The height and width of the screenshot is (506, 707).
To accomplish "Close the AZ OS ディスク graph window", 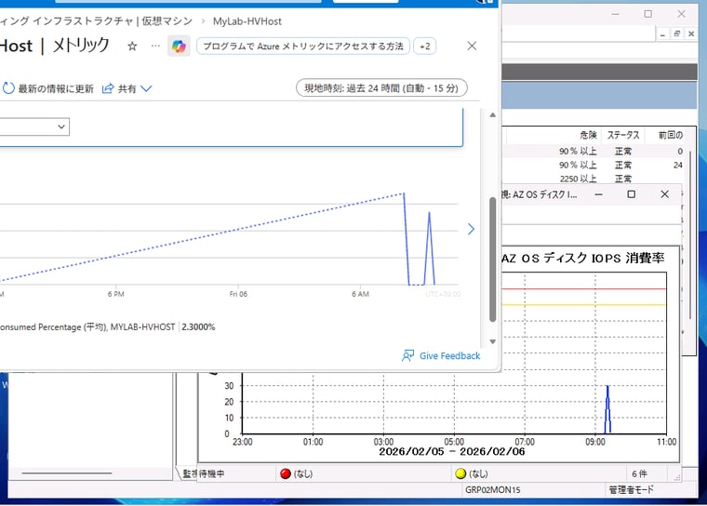I will pos(664,194).
